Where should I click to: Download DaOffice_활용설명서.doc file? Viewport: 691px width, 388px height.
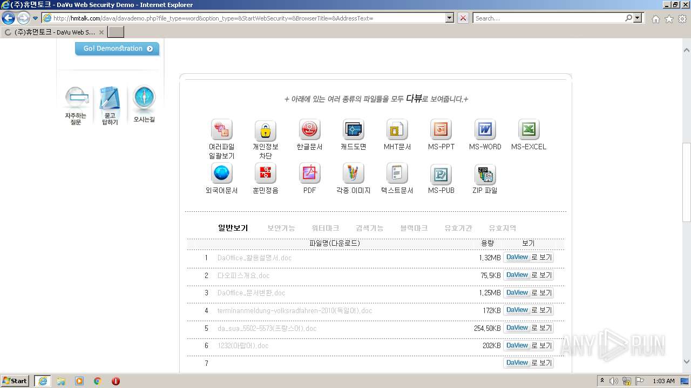[x=254, y=258]
